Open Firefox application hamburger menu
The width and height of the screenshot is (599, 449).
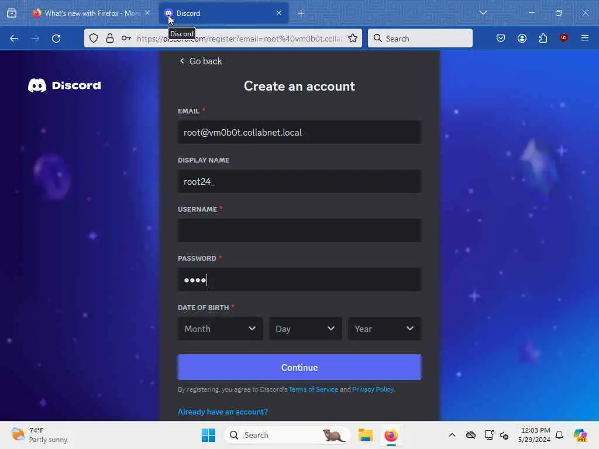(585, 38)
